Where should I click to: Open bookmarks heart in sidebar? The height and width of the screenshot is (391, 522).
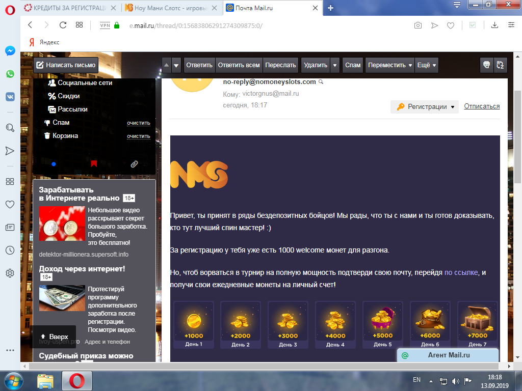point(10,205)
